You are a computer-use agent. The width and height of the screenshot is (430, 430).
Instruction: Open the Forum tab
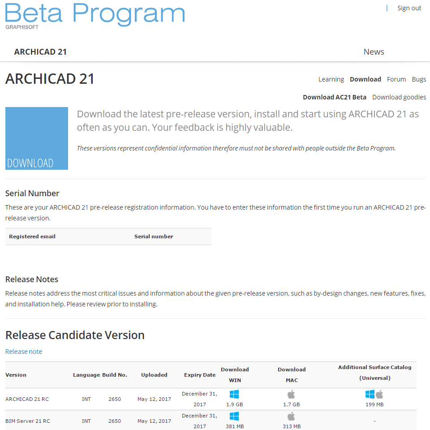tap(396, 79)
